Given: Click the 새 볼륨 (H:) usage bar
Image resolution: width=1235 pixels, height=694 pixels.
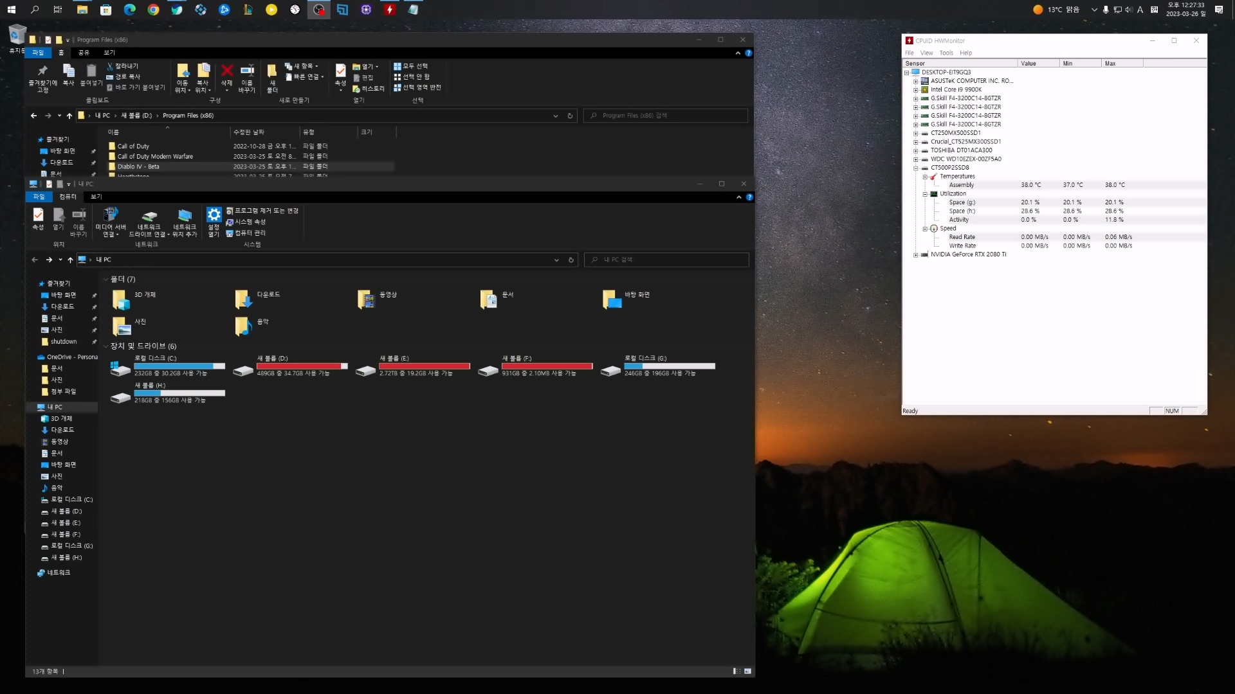Looking at the screenshot, I should click(x=179, y=393).
